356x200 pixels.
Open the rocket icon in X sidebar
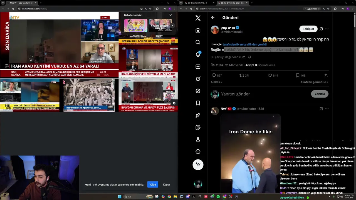[198, 115]
